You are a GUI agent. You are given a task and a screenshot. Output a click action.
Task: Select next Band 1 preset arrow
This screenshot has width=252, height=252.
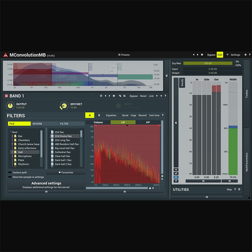110,96
